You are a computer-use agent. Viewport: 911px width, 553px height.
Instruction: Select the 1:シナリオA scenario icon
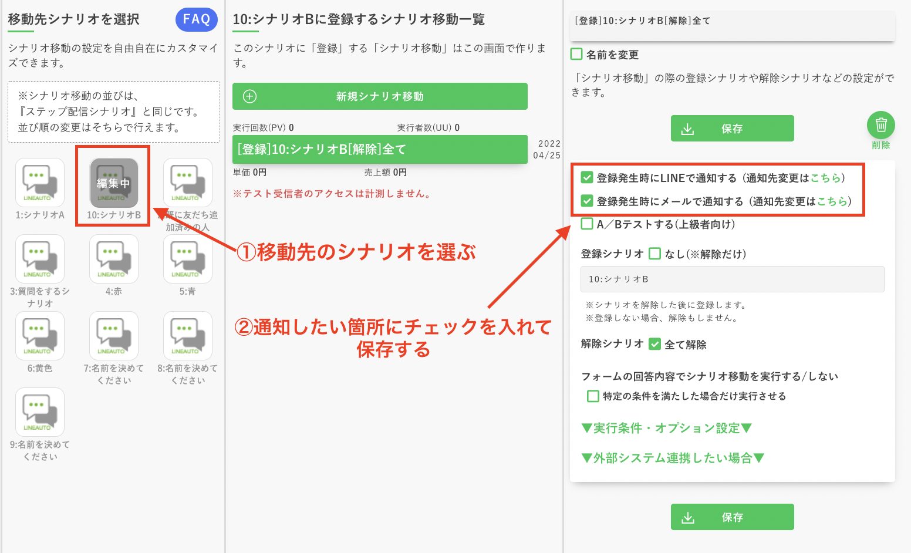tap(39, 183)
